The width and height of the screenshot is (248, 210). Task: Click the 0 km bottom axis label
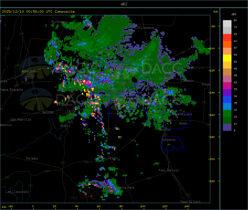33,206
